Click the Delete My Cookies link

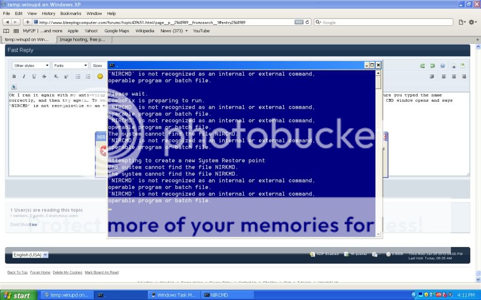tap(67, 272)
